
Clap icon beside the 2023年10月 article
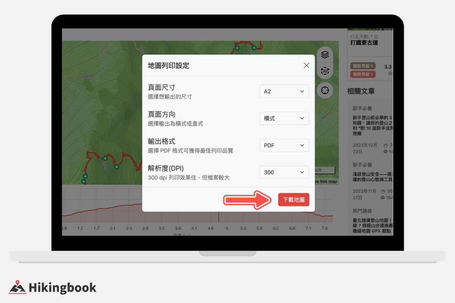click(386, 145)
